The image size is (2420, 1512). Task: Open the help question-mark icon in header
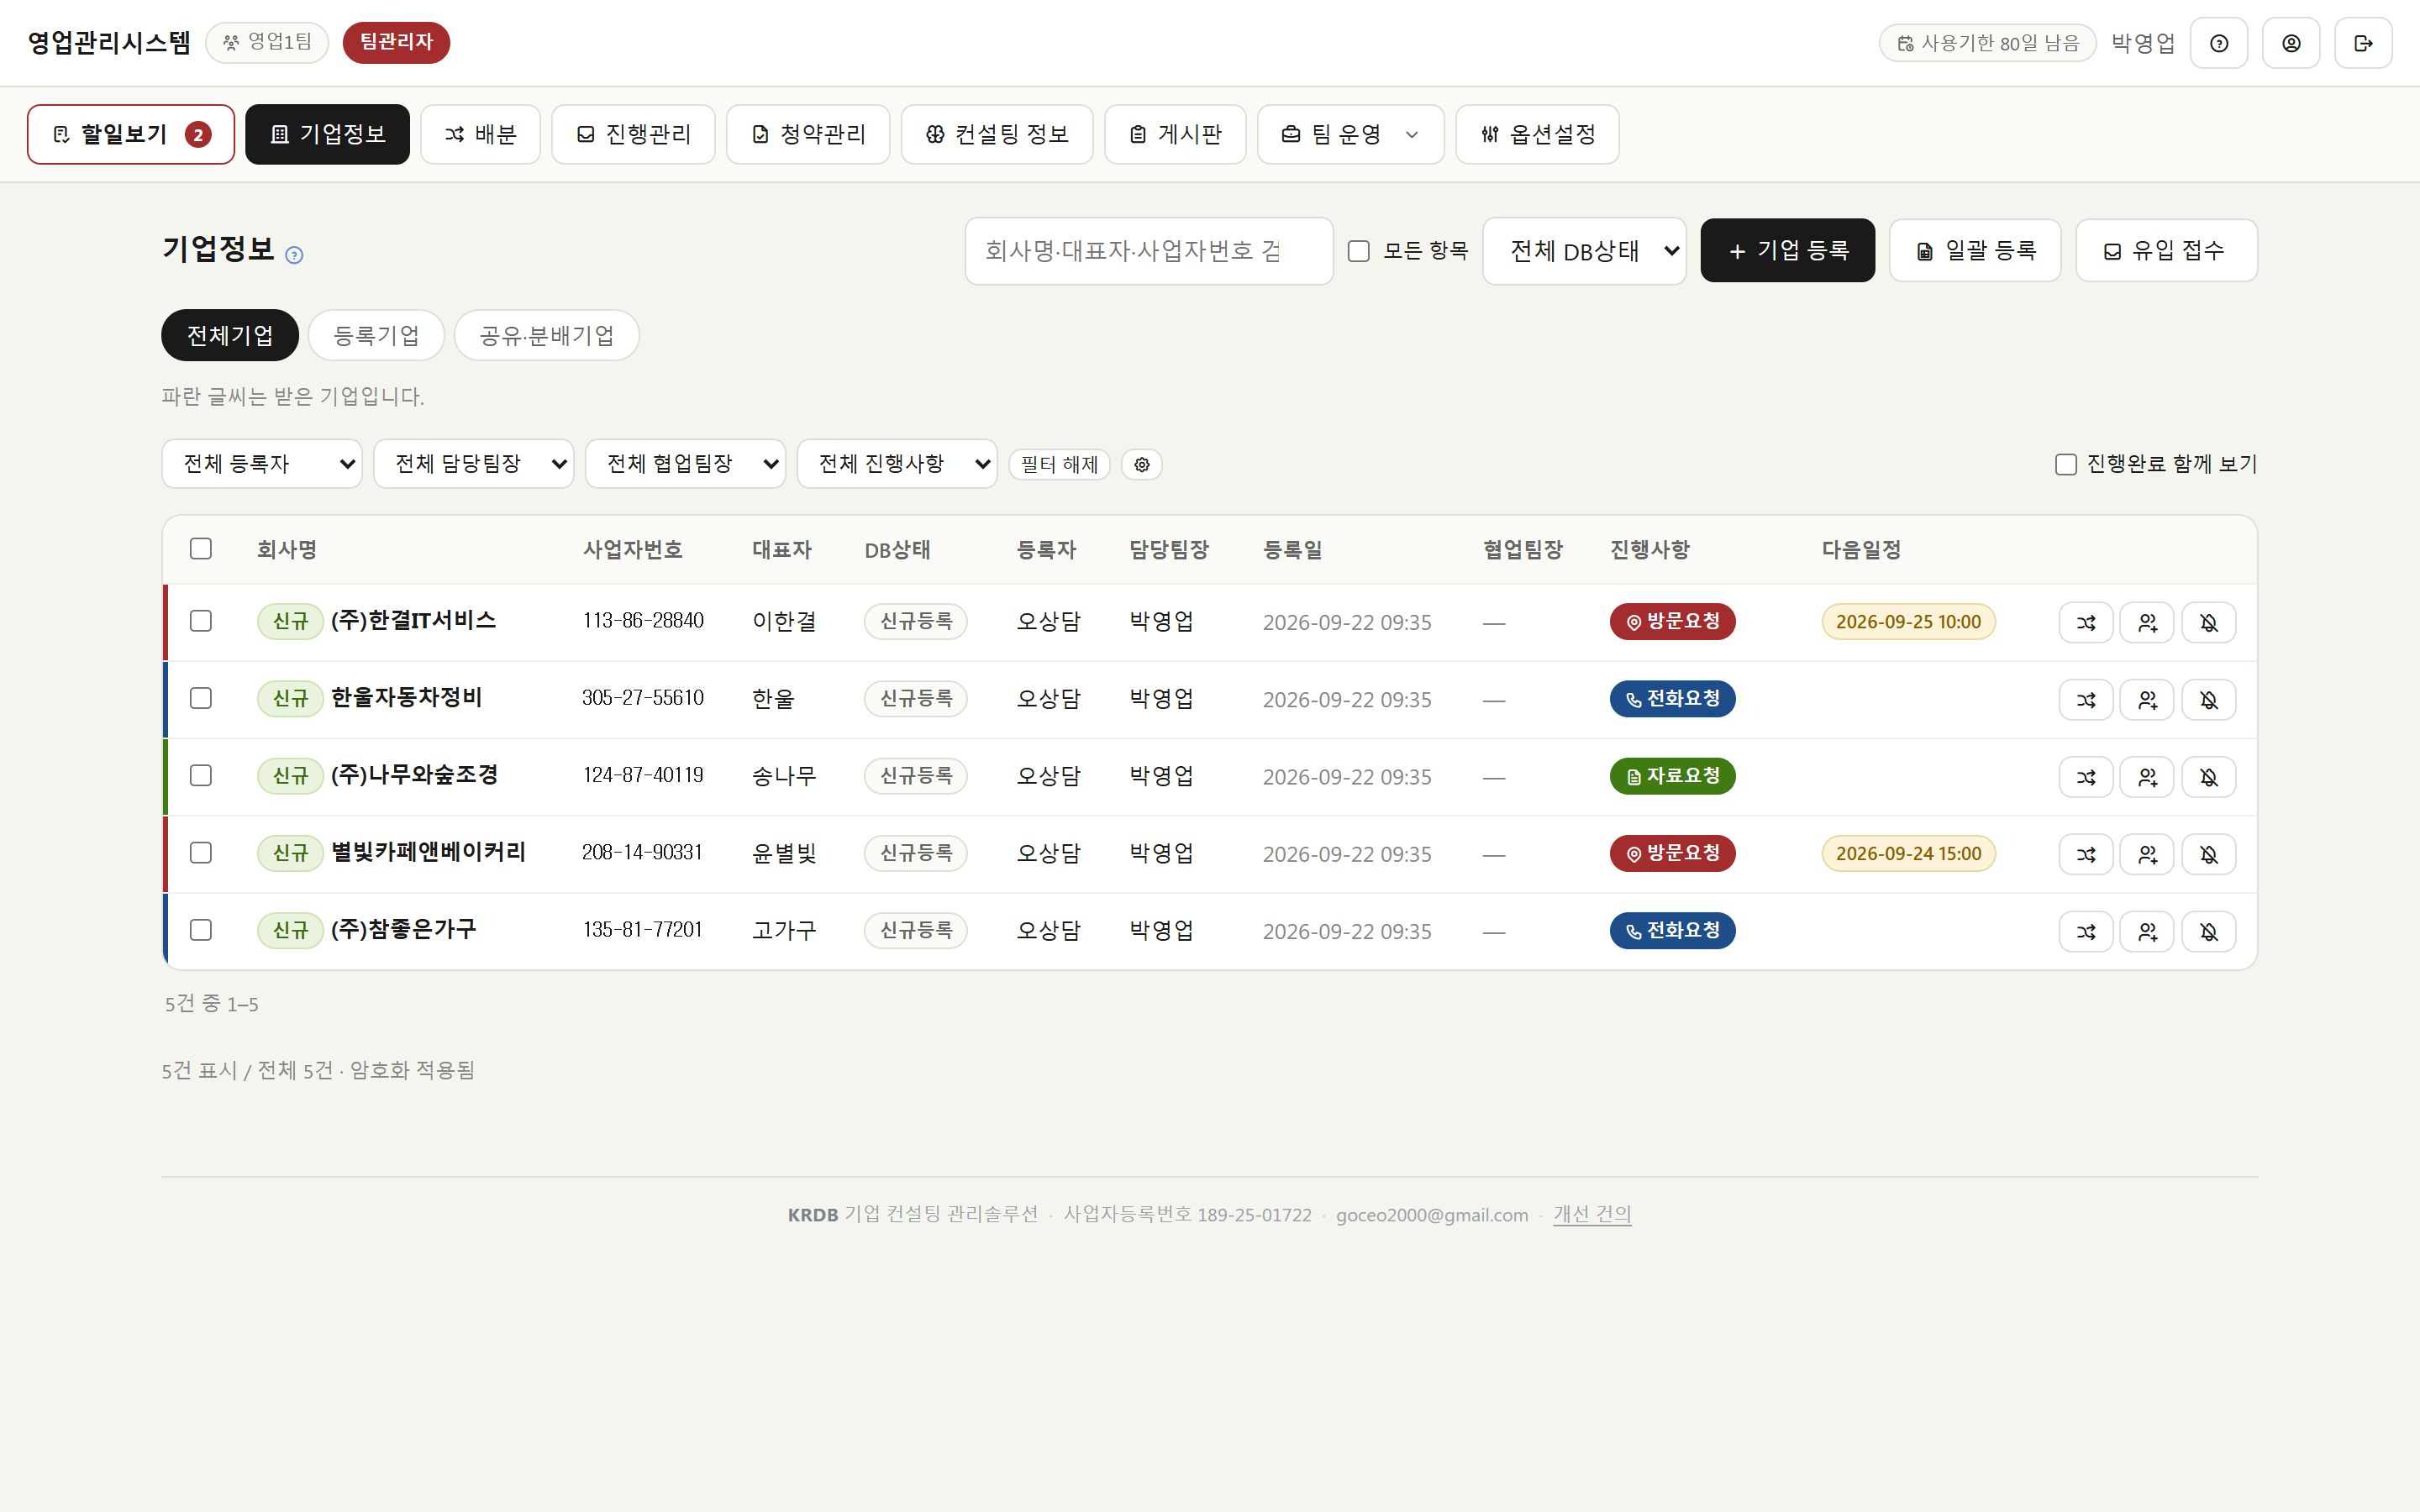click(x=2218, y=43)
